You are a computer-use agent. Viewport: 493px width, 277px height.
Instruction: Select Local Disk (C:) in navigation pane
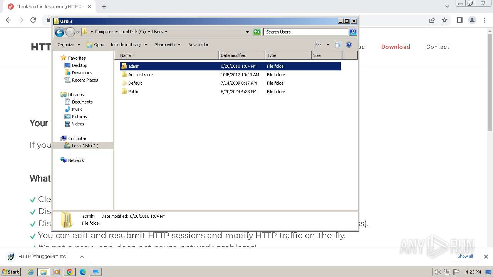[85, 146]
